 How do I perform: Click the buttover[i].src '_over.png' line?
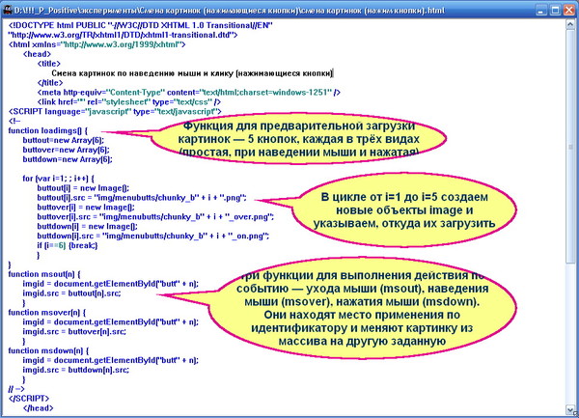coord(155,217)
